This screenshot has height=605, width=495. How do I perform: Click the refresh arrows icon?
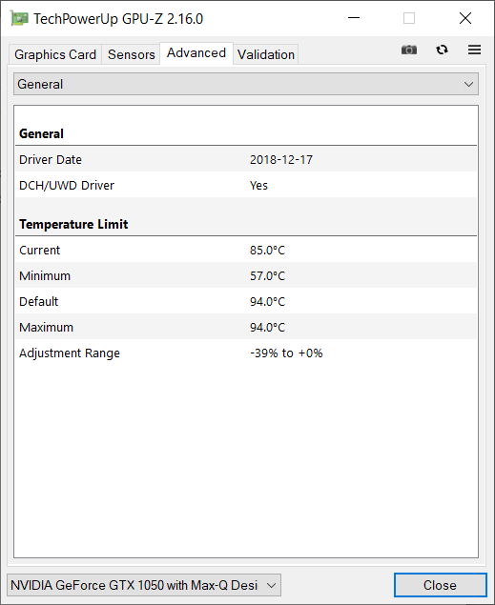(442, 50)
